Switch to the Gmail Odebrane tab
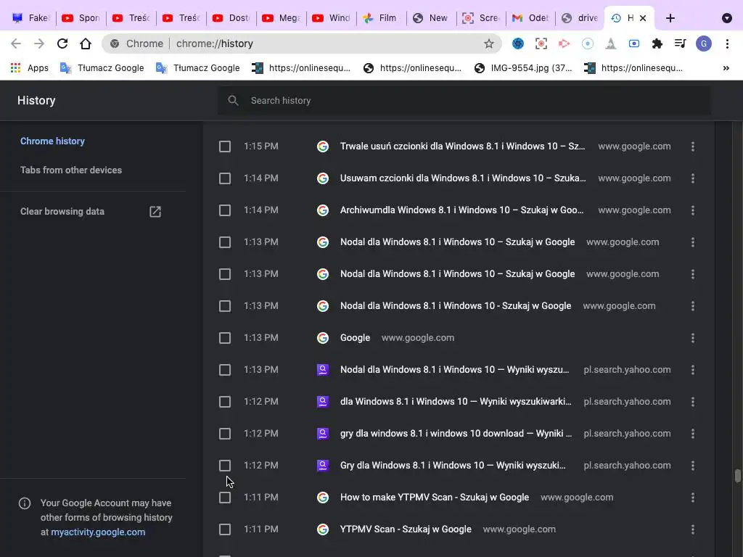This screenshot has width=743, height=557. (x=530, y=18)
